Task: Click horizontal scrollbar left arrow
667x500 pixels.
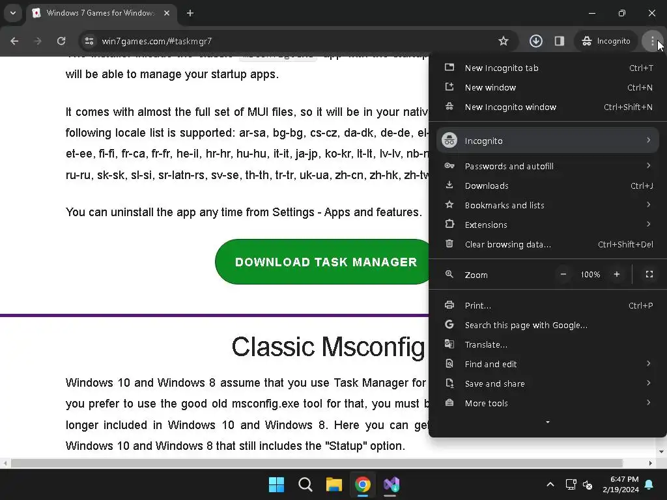Action: click(5, 463)
